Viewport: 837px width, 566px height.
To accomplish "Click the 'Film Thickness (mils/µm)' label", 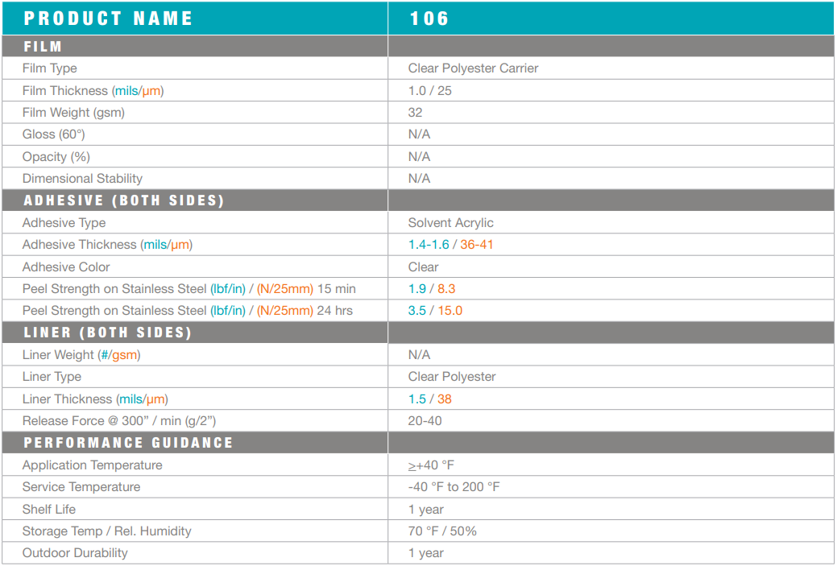I will pyautogui.click(x=93, y=91).
